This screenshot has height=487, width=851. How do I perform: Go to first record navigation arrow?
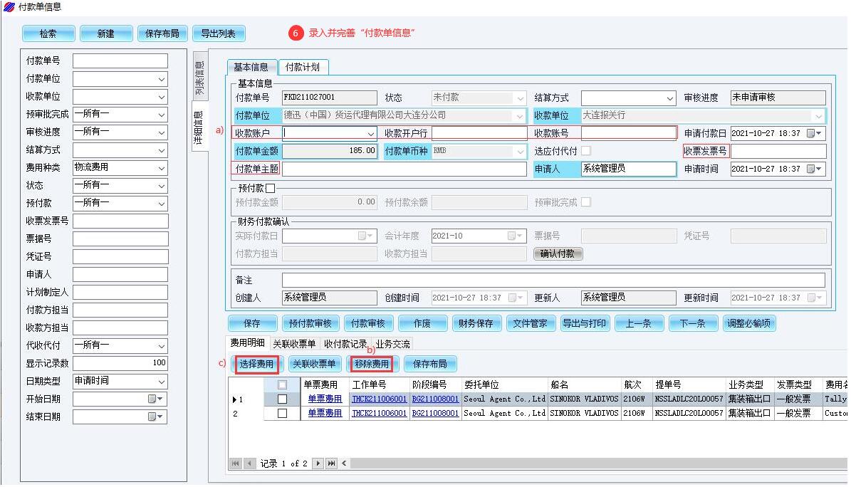coord(235,464)
